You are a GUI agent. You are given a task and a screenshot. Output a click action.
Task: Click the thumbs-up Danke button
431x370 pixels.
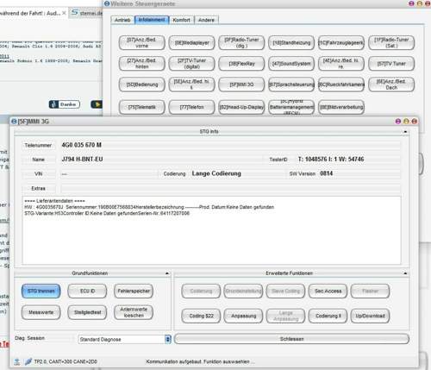[x=65, y=104]
